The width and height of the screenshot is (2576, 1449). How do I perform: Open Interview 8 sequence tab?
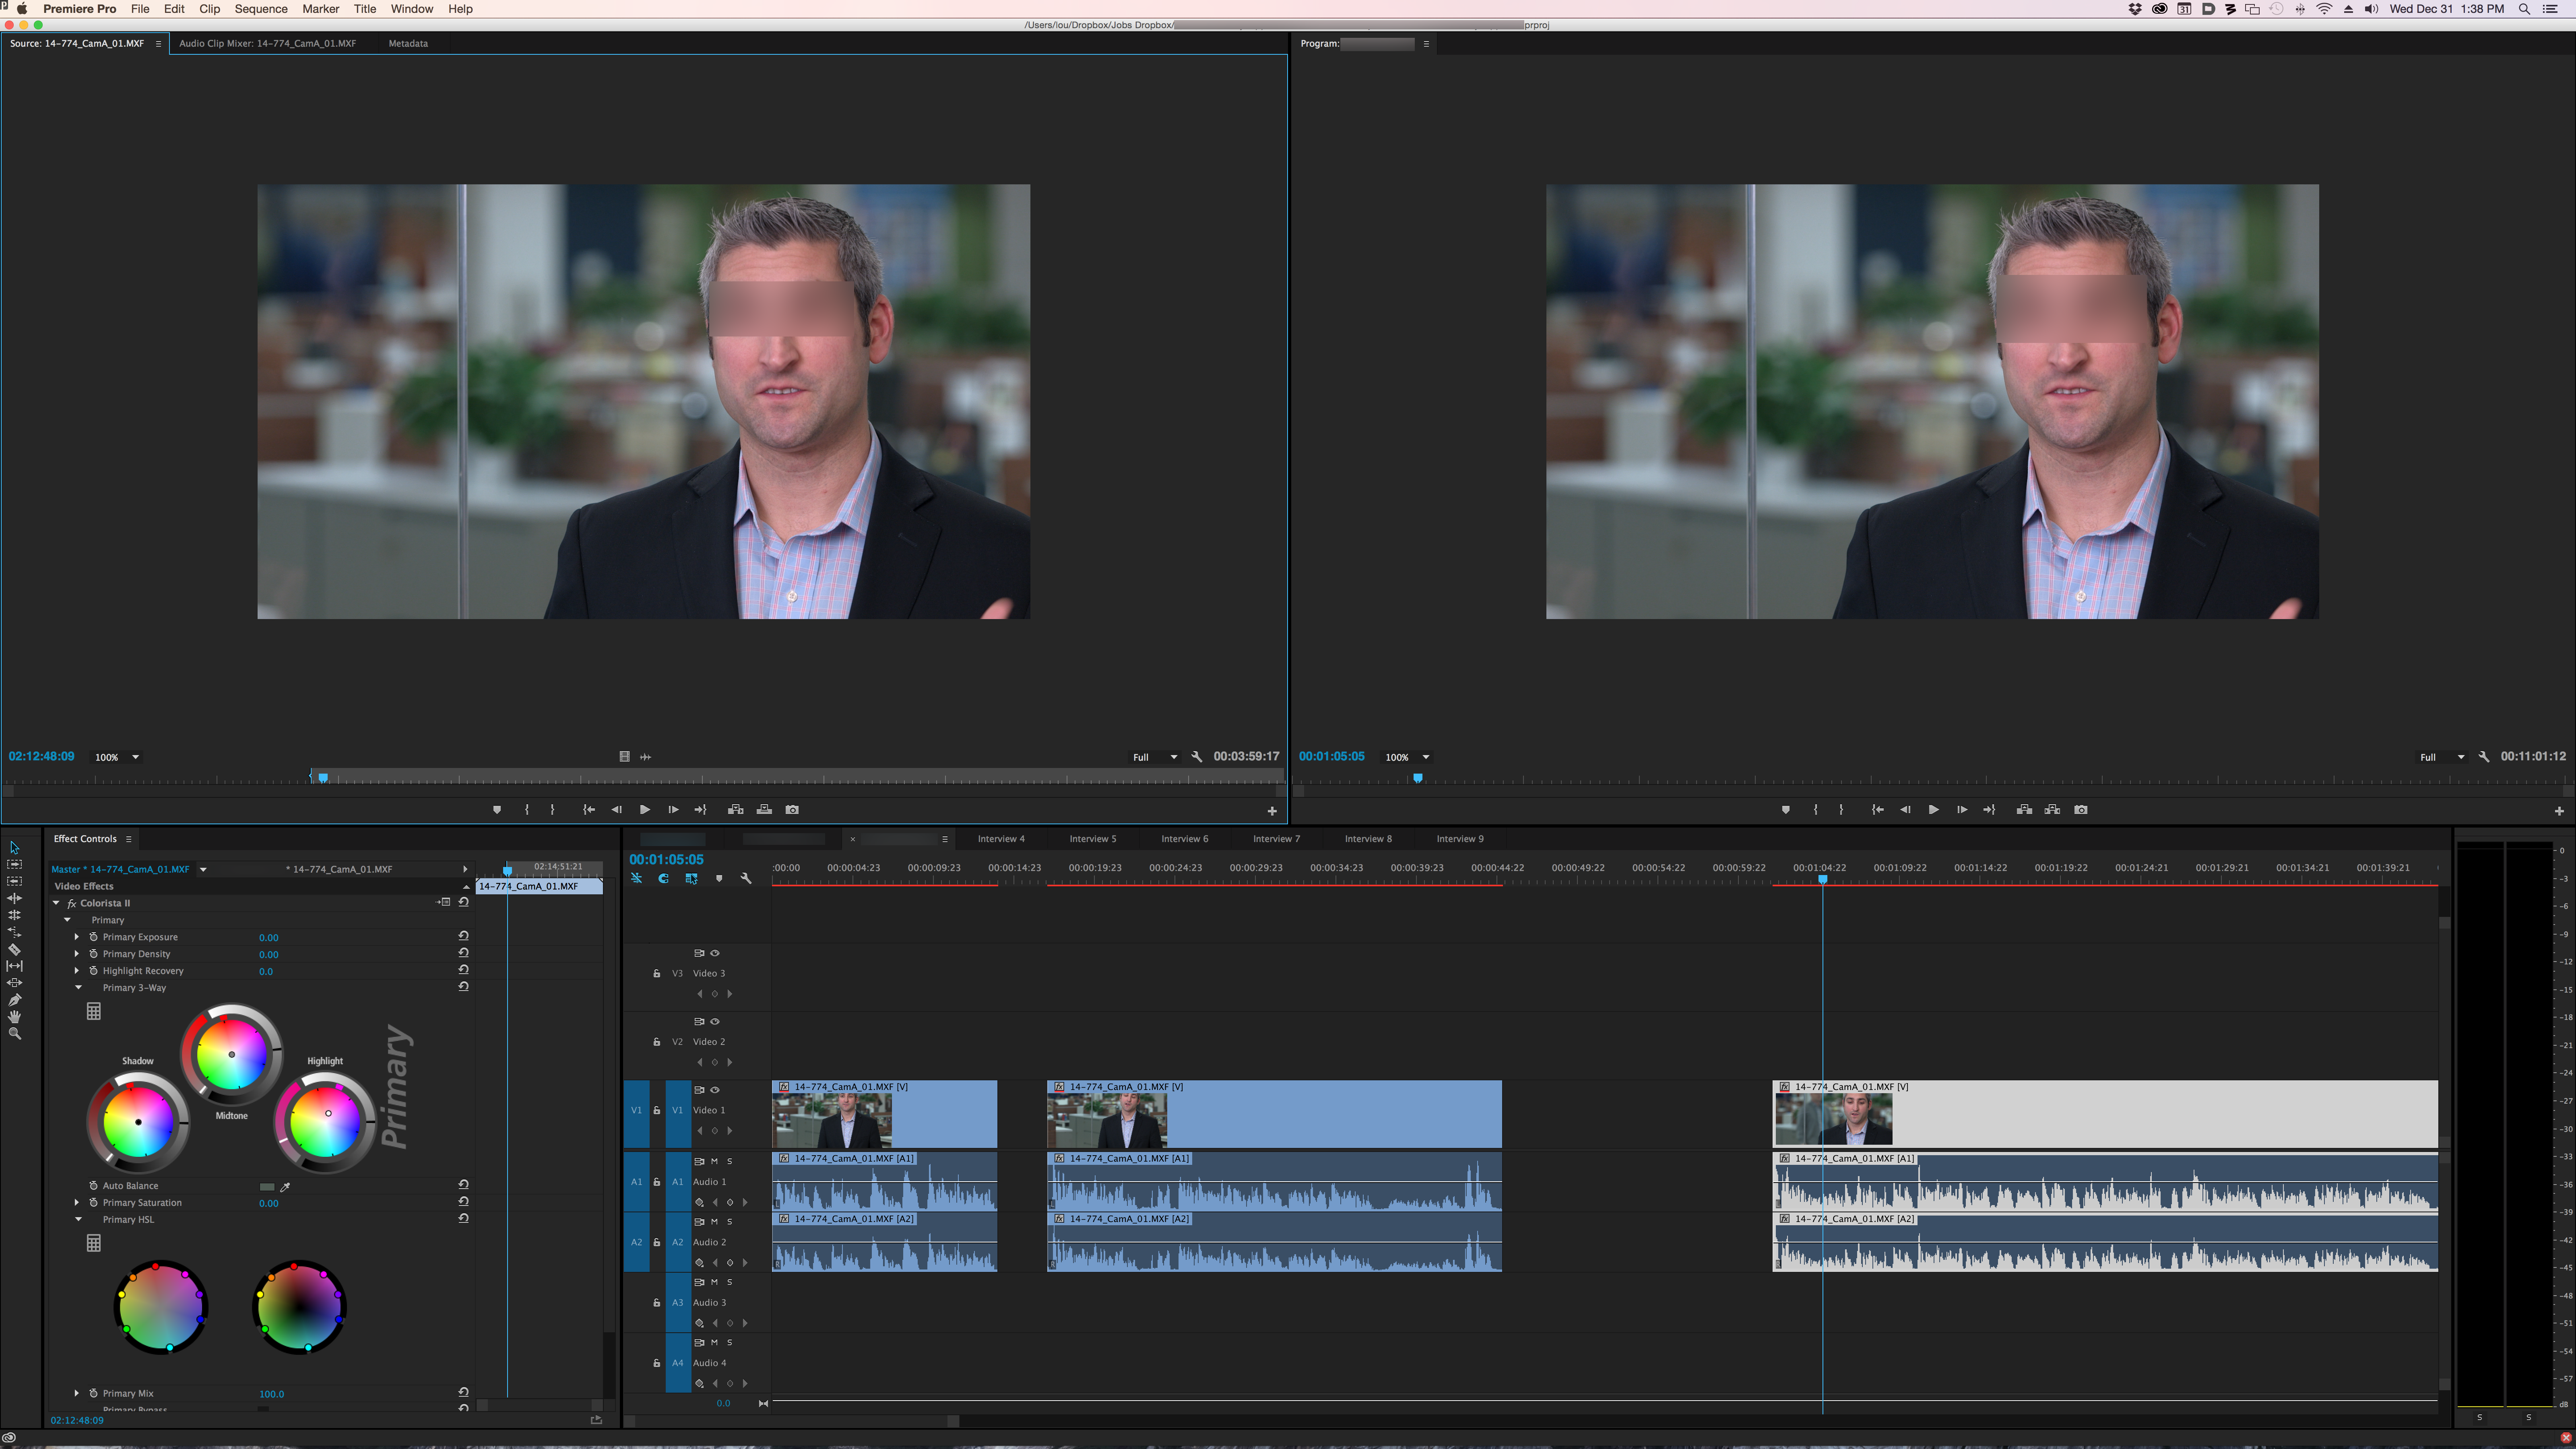[x=1368, y=839]
